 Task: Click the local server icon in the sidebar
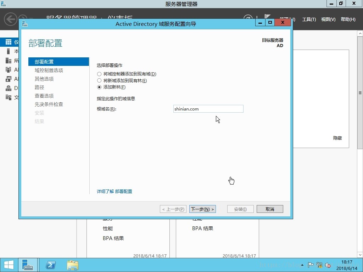pyautogui.click(x=9, y=51)
